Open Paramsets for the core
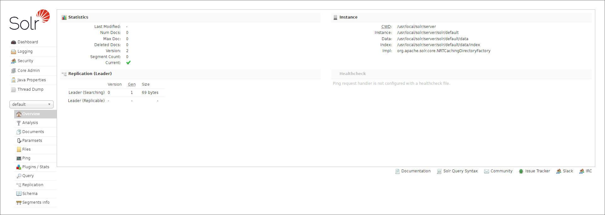The image size is (605, 215). (32, 141)
